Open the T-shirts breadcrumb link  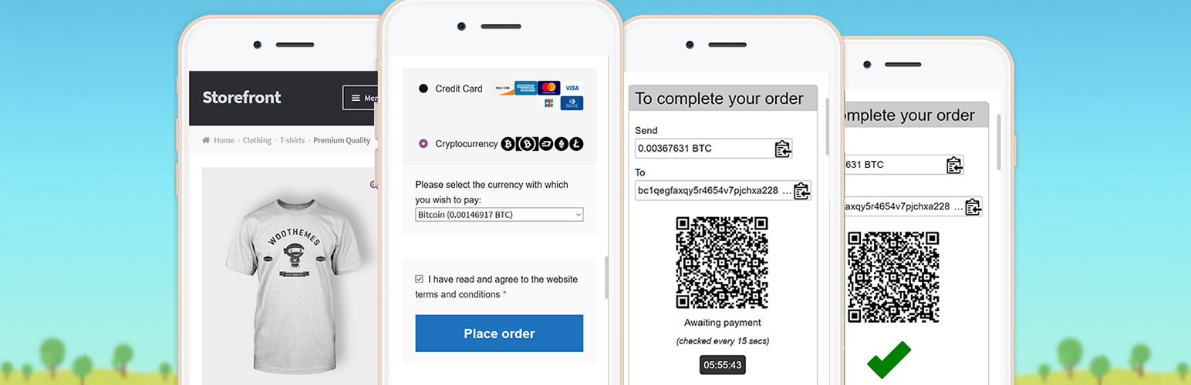pos(292,141)
